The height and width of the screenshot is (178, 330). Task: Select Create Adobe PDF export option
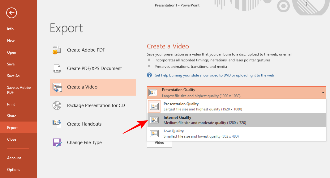click(93, 50)
